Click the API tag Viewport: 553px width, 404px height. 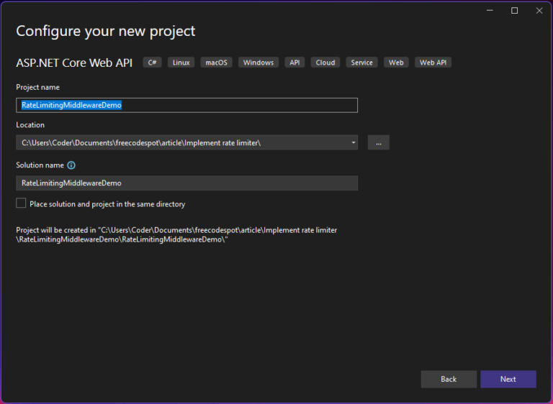(x=295, y=63)
